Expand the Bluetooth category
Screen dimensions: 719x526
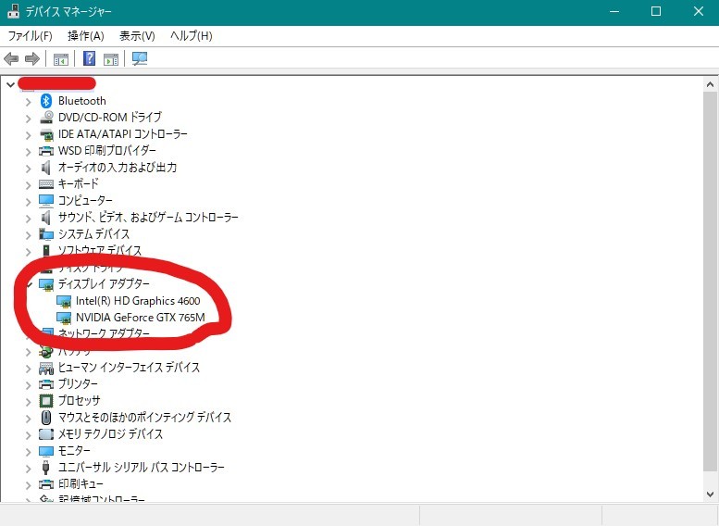(28, 102)
